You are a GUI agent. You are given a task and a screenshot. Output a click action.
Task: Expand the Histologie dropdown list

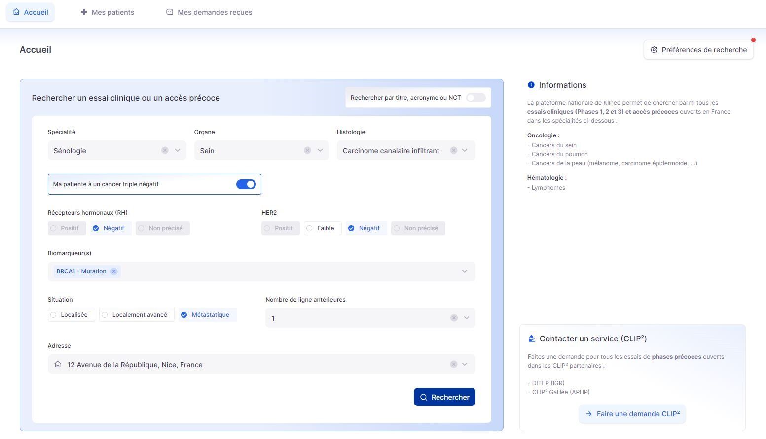(465, 150)
